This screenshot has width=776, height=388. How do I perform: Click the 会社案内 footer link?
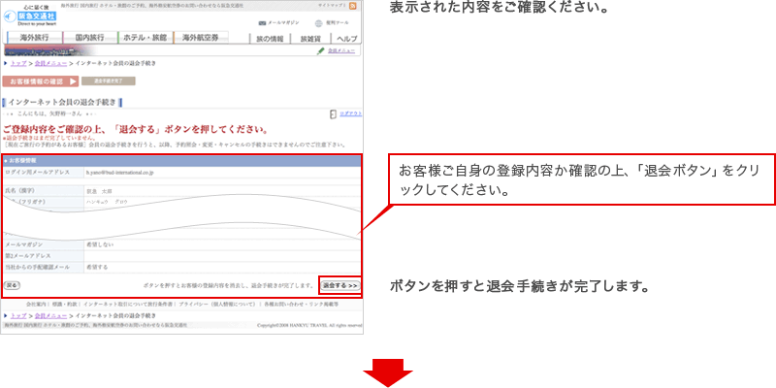click(36, 304)
